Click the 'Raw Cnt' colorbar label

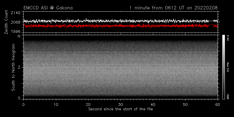228,67
